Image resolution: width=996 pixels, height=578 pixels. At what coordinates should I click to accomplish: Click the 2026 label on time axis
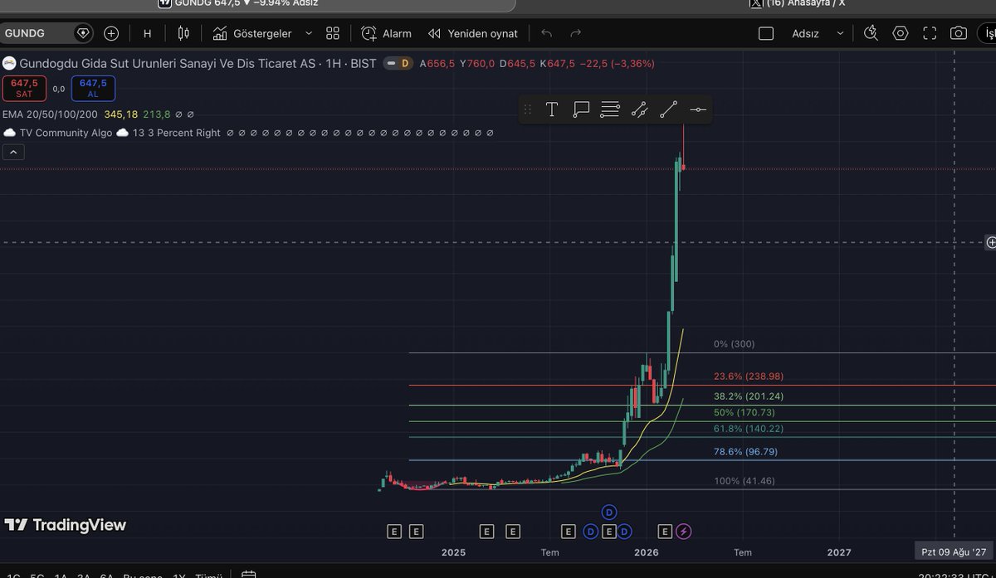647,552
